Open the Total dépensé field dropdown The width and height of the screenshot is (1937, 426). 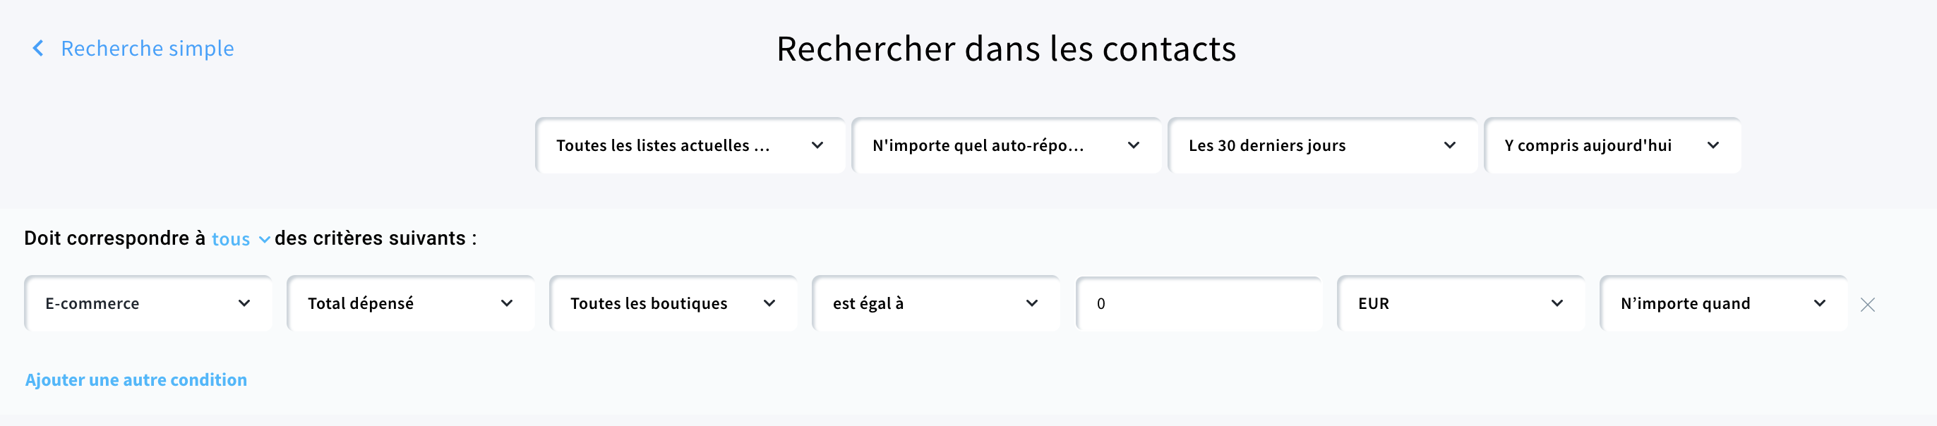tap(411, 303)
